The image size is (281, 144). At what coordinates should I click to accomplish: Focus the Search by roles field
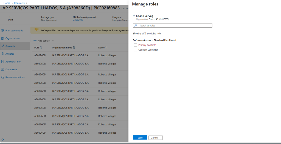click(x=173, y=25)
